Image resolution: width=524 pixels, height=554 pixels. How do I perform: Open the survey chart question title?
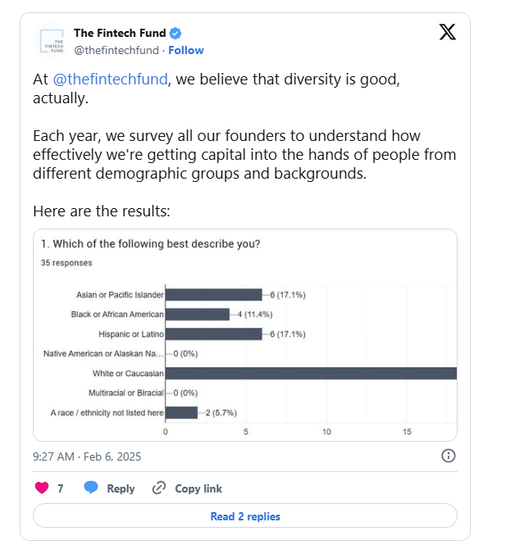[x=151, y=243]
